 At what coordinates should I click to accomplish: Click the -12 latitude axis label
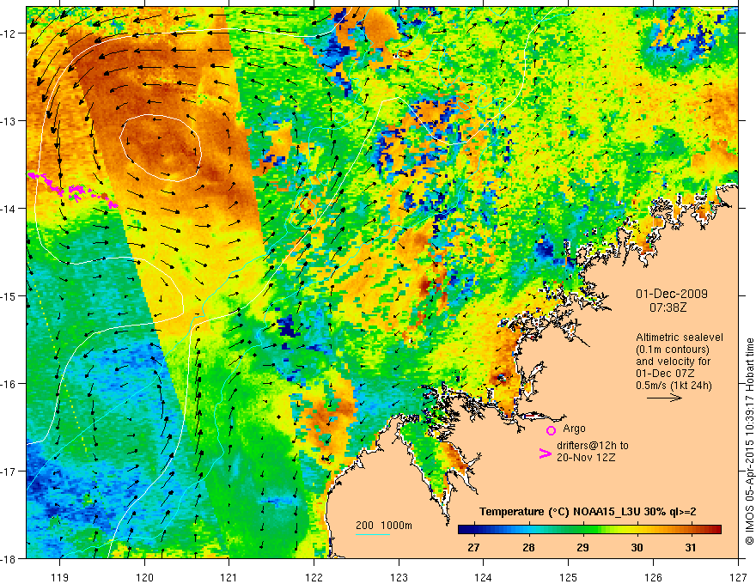coord(9,33)
